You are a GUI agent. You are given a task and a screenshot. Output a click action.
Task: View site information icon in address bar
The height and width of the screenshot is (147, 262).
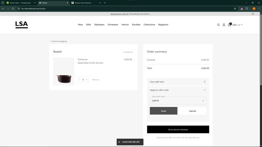18,9
